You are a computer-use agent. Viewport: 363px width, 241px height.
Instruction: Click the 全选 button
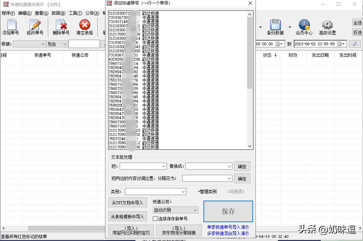pyautogui.click(x=357, y=23)
